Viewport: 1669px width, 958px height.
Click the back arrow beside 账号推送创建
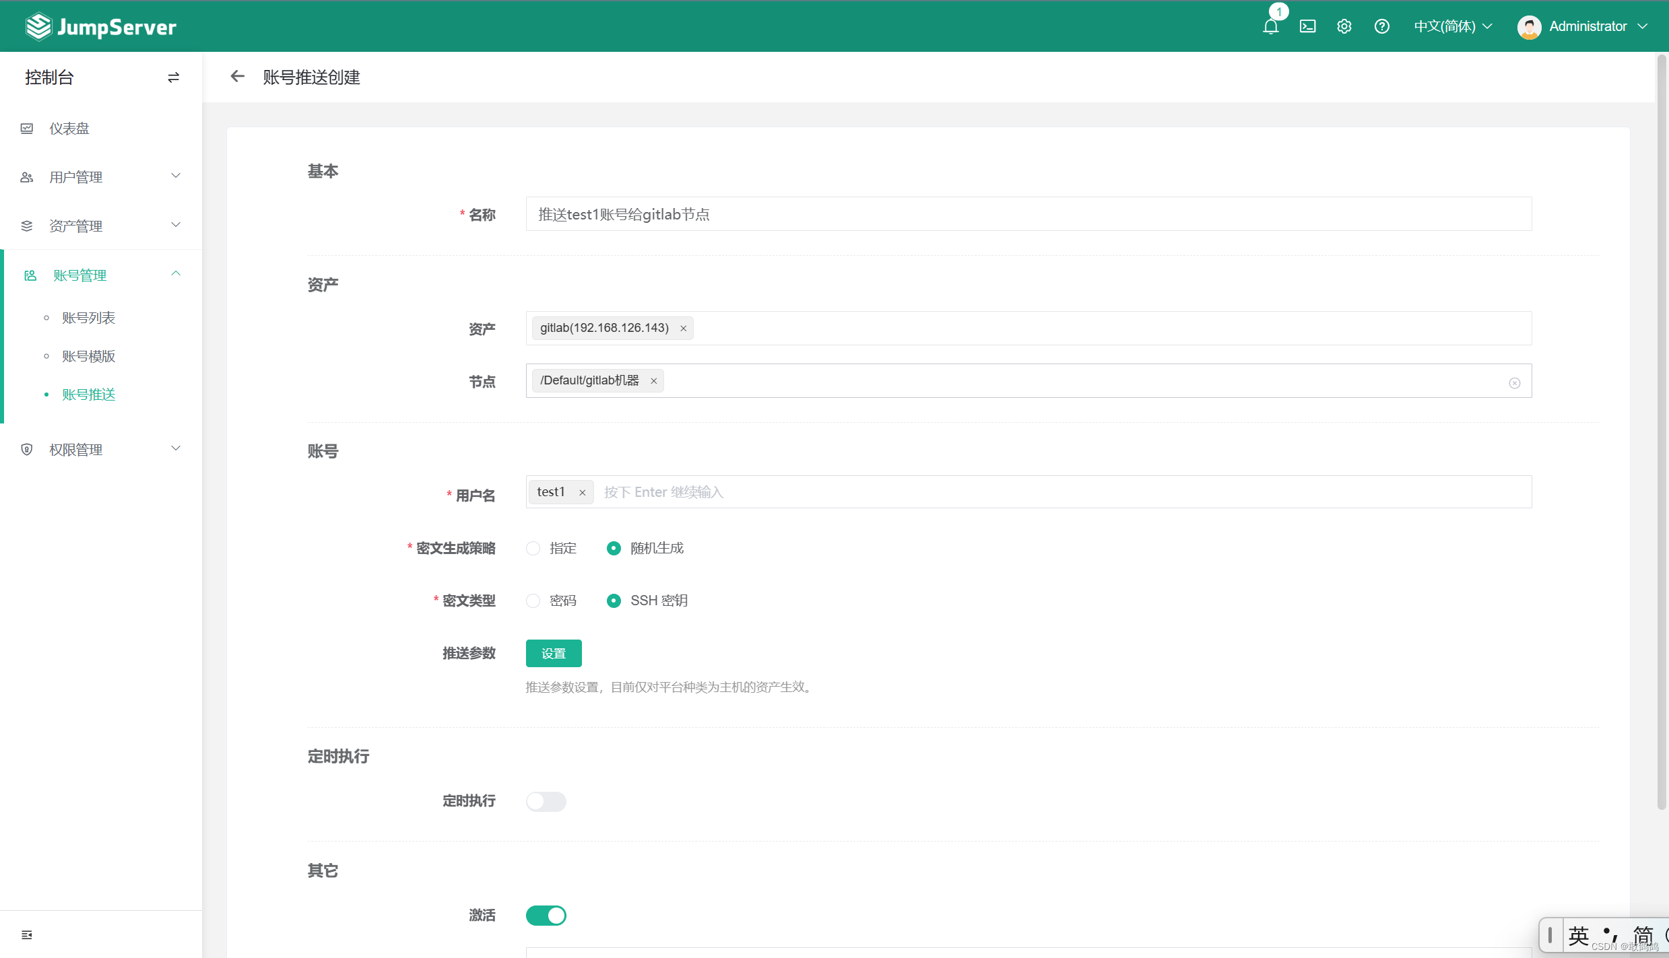coord(237,77)
